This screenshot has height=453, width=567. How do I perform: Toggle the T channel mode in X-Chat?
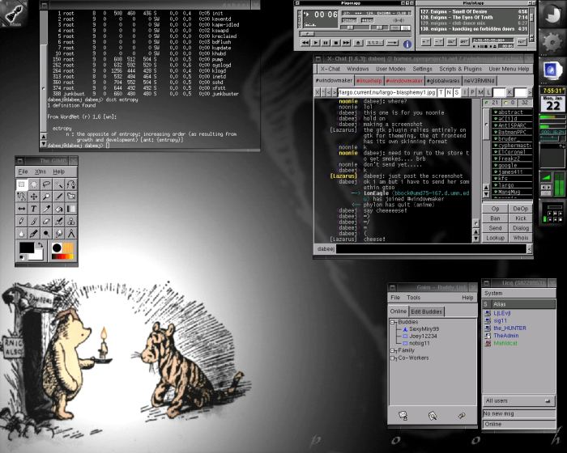(441, 92)
